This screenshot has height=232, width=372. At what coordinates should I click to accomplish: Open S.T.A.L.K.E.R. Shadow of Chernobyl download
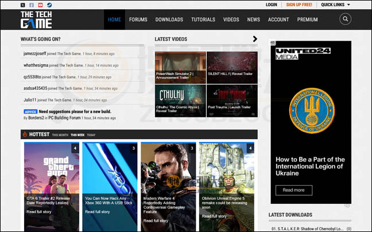(308, 229)
